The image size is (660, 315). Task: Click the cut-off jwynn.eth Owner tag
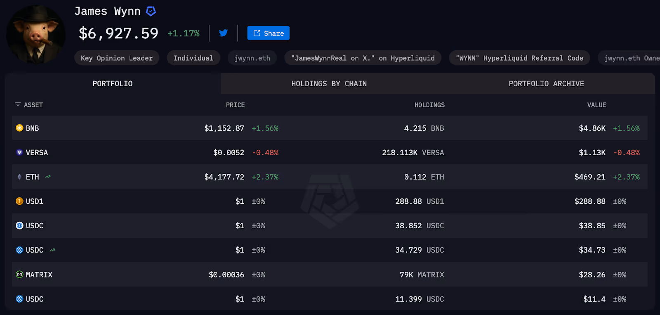point(629,58)
